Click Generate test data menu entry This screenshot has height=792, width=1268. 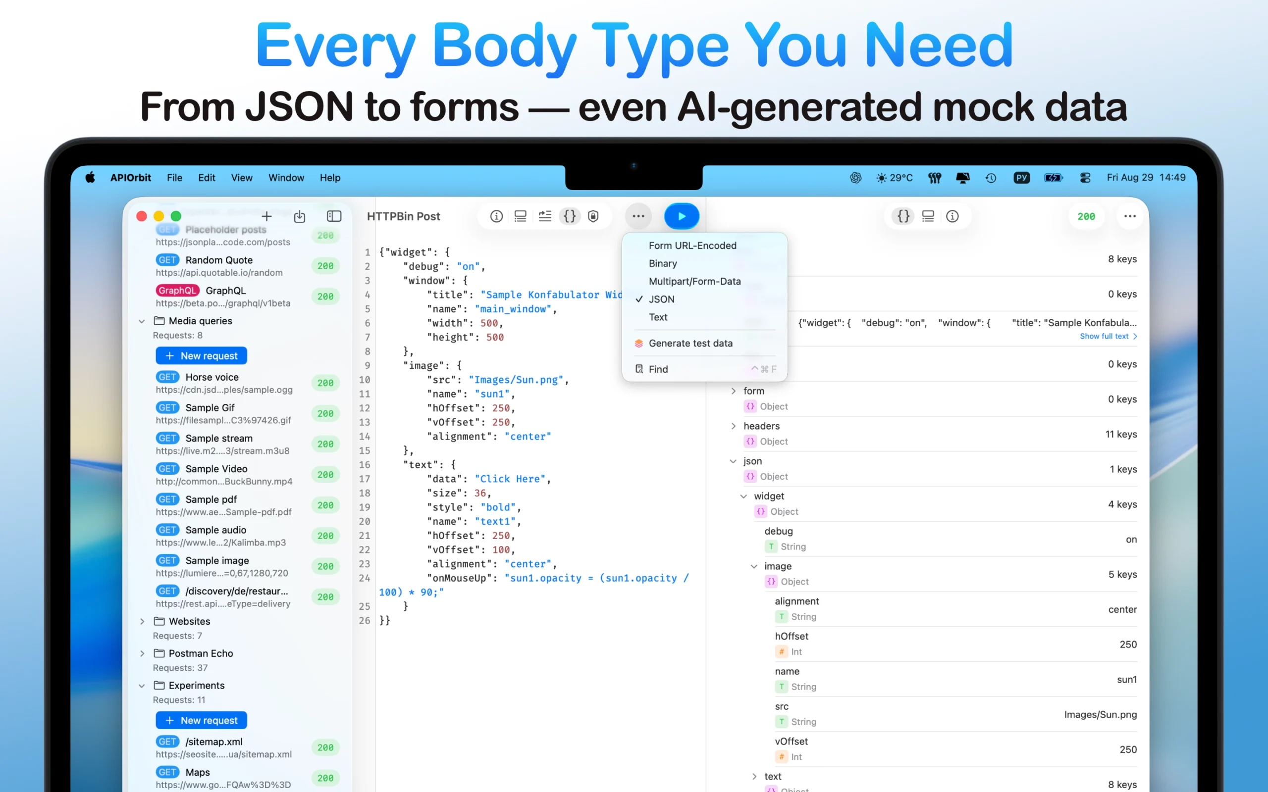pyautogui.click(x=690, y=343)
